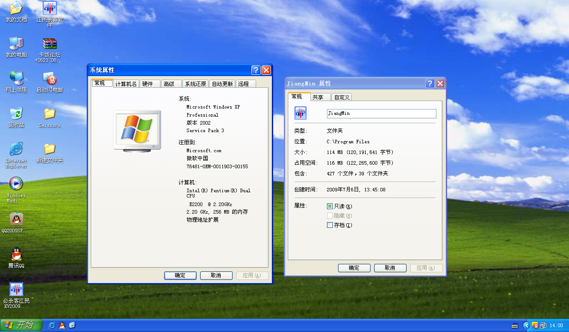Click the C:\Program Files location text
Image resolution: width=569 pixels, height=332 pixels.
pos(348,142)
